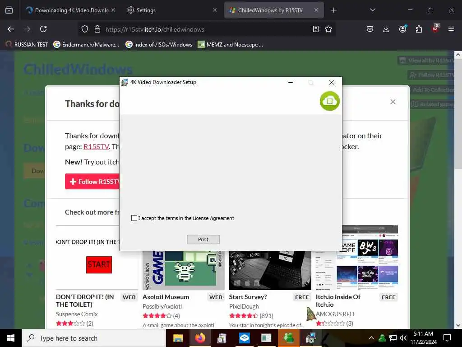The height and width of the screenshot is (347, 462).
Task: Open Index of /ISOs/Windows bookmark
Action: click(159, 45)
